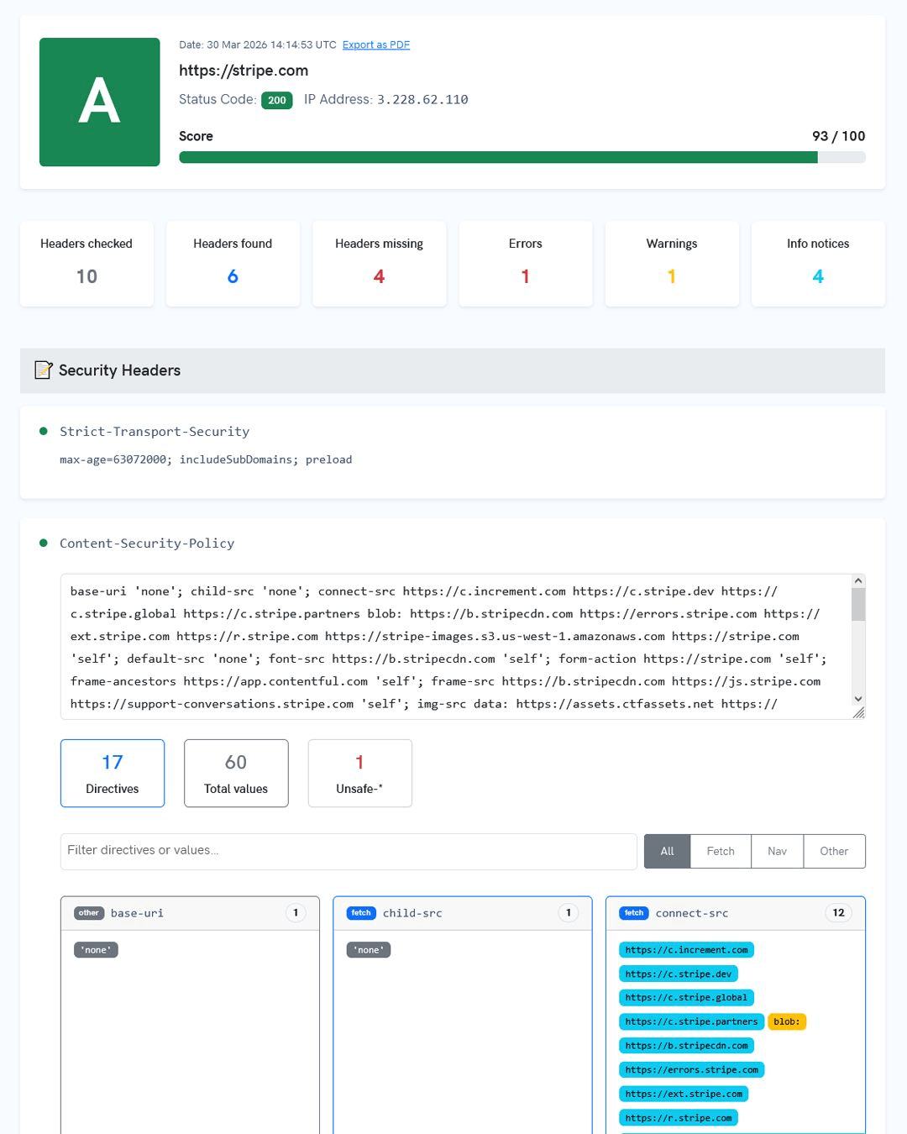
Task: Click the https://c.increment.com chip
Action: [x=686, y=950]
